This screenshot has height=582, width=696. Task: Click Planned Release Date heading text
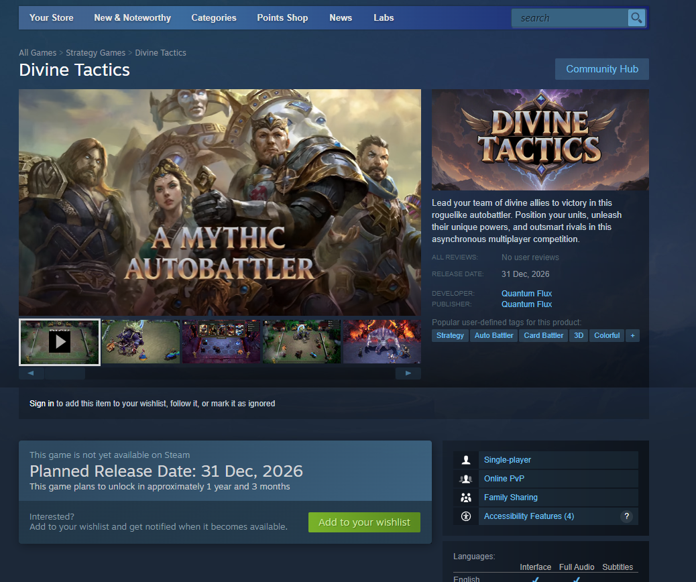point(166,471)
